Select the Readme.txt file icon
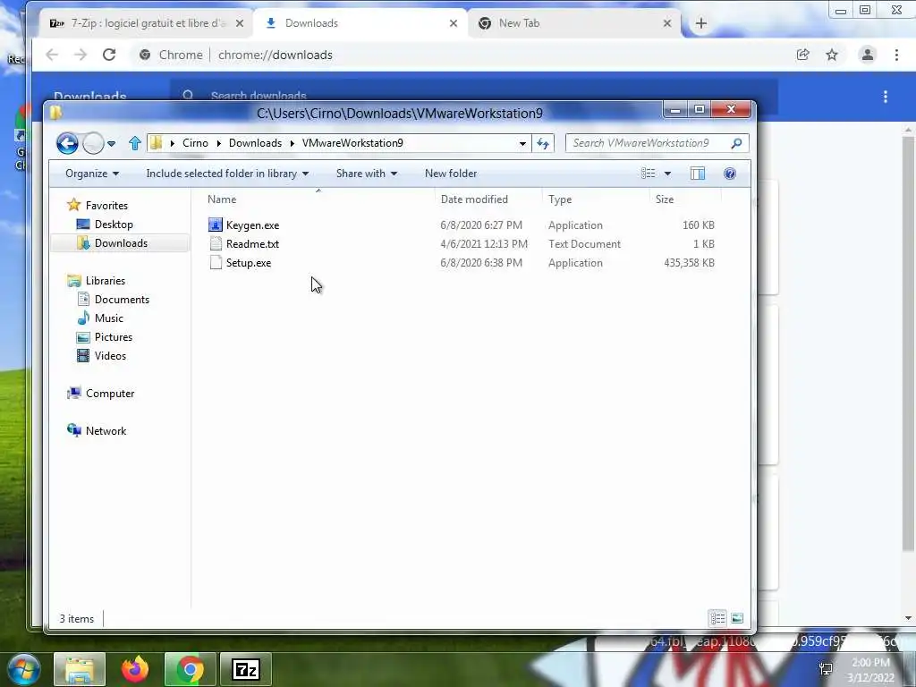Screen dimensions: 916x687 click(216, 243)
